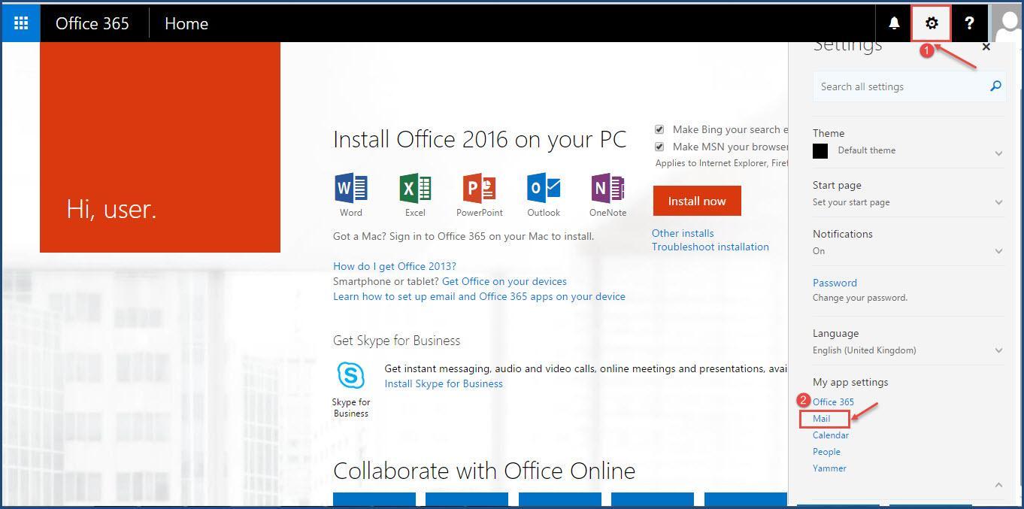This screenshot has height=509, width=1024.
Task: Toggle the Make MSN your browser checkbox
Action: point(659,147)
